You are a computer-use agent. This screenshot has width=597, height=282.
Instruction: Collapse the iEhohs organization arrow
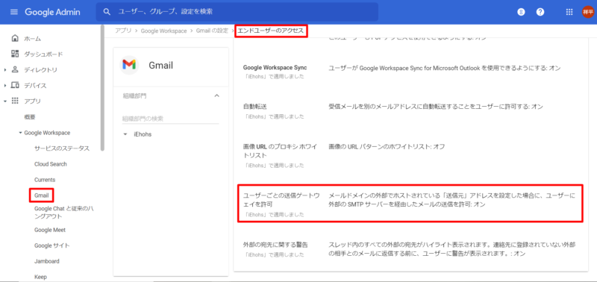[x=125, y=135]
